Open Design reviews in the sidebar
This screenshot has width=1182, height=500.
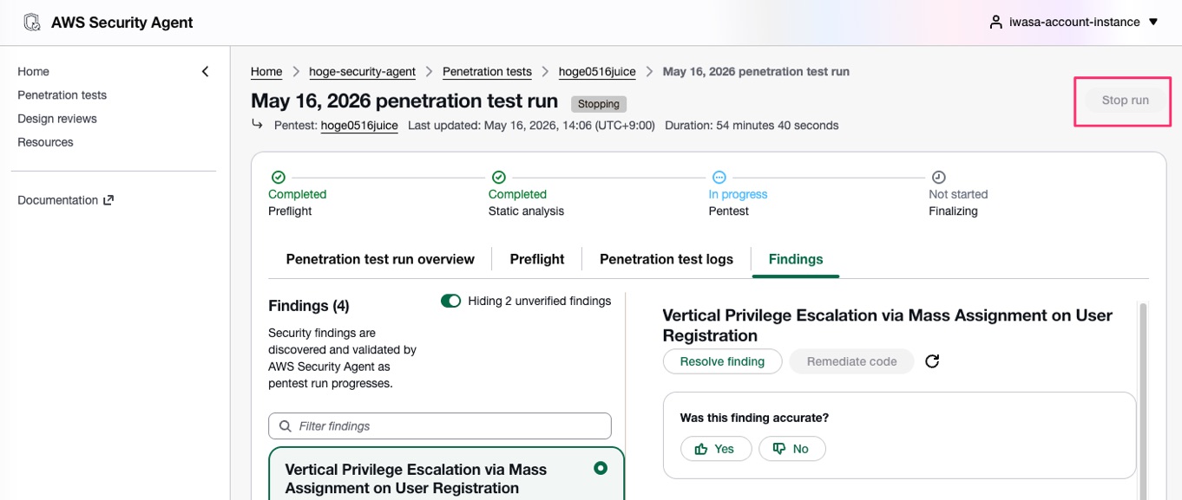click(57, 119)
